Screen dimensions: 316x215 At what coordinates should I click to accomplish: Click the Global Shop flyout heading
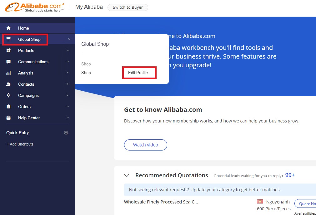point(95,44)
